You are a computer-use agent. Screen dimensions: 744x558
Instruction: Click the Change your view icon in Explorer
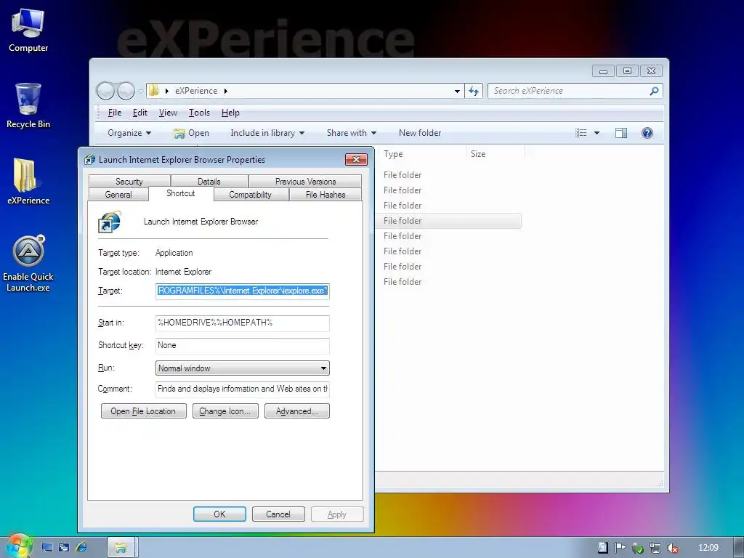(x=581, y=133)
